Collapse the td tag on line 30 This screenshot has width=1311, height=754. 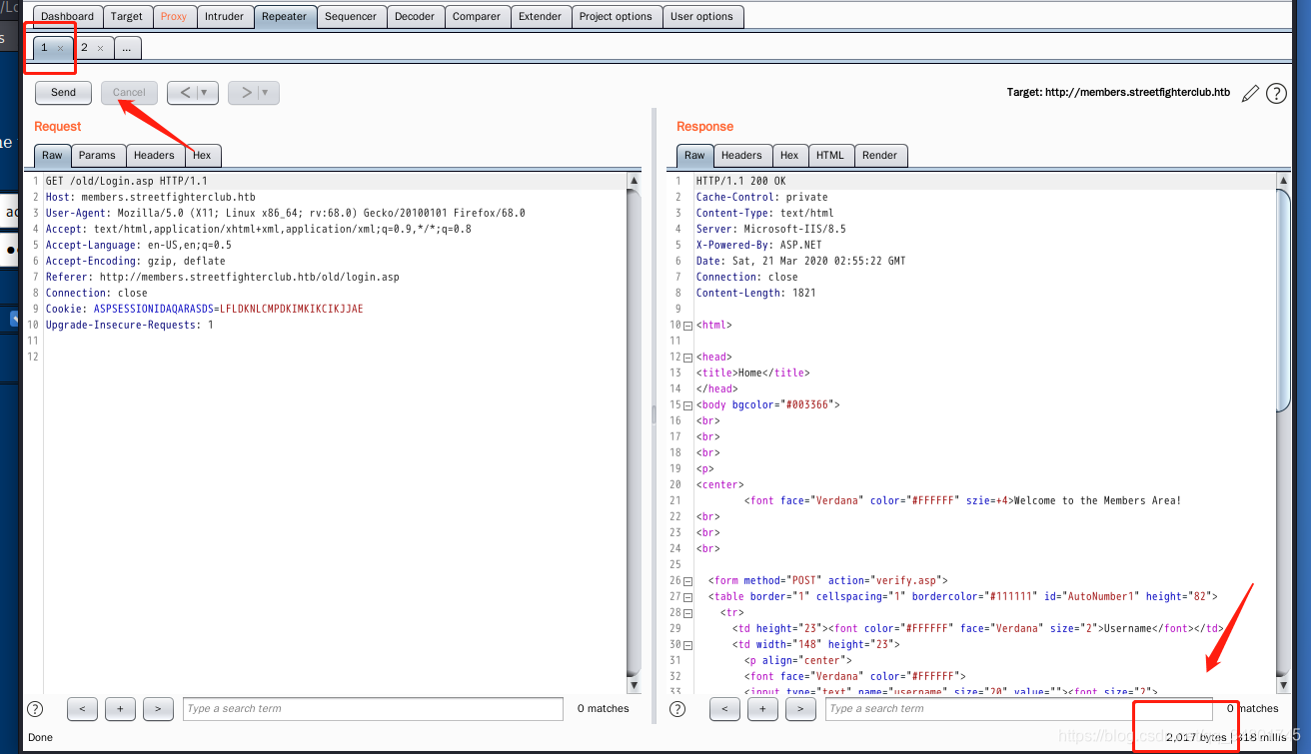tap(688, 645)
